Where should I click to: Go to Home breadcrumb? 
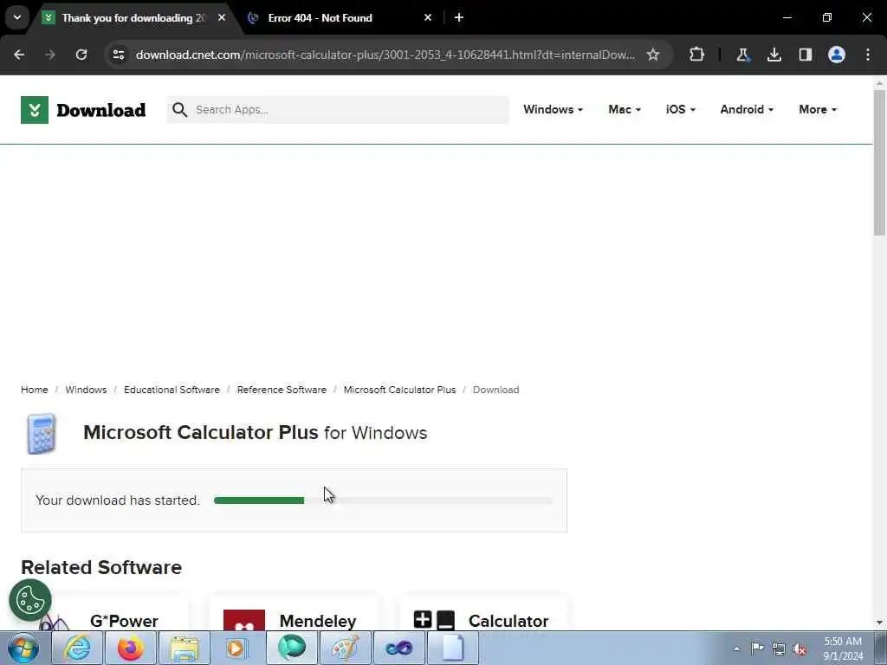point(35,390)
